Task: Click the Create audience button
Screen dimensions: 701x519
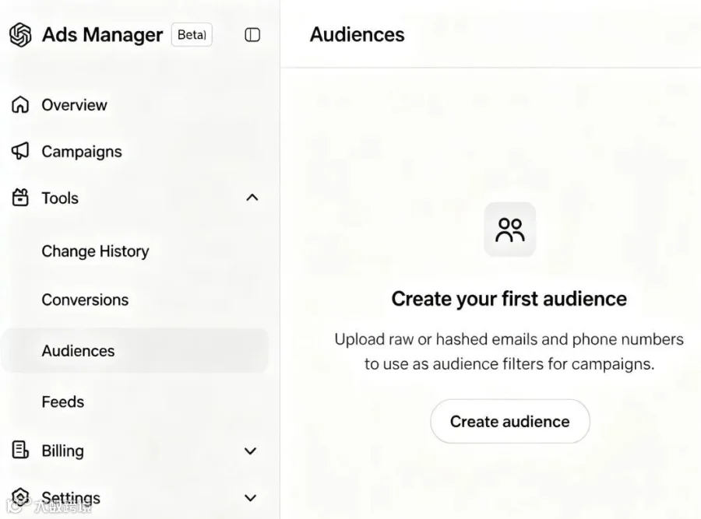Action: (510, 421)
